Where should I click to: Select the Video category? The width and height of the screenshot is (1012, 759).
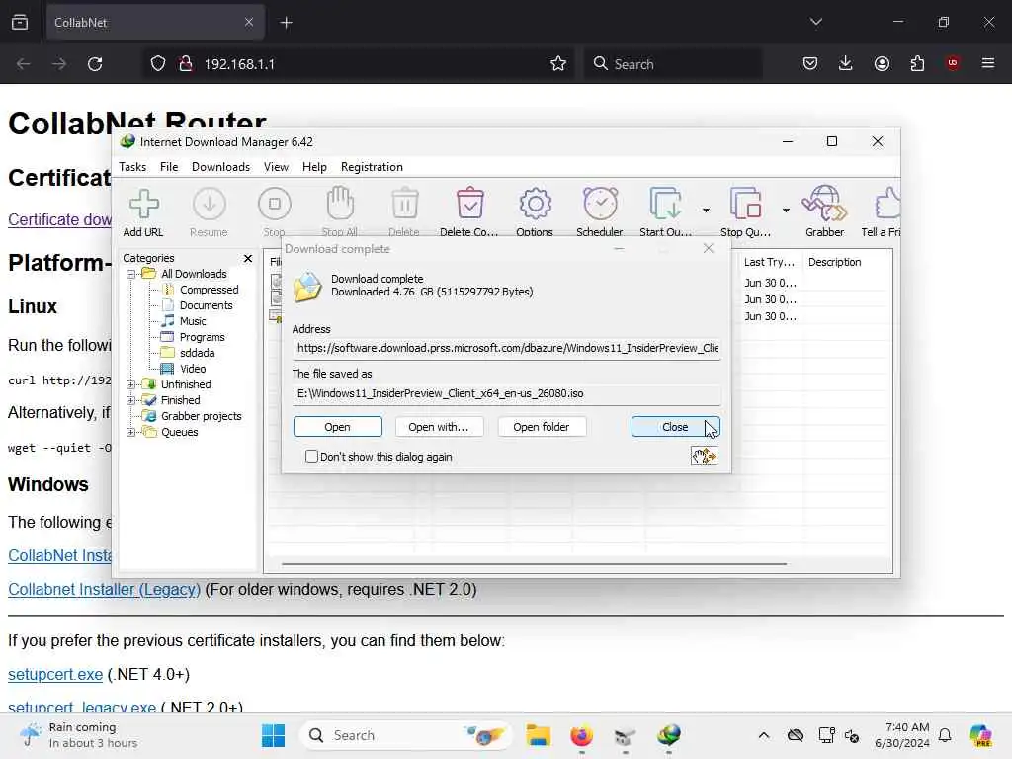[x=193, y=370]
